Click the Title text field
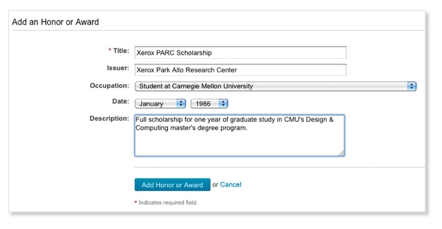Screen dimensions: 442x229 coord(240,52)
